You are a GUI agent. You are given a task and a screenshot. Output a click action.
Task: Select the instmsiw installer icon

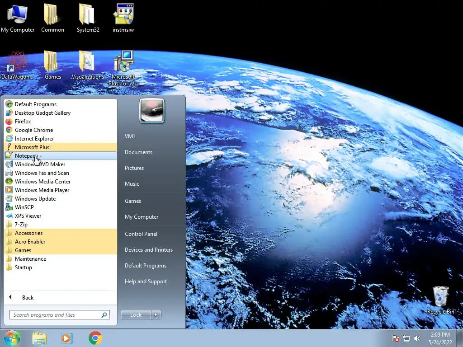123,18
